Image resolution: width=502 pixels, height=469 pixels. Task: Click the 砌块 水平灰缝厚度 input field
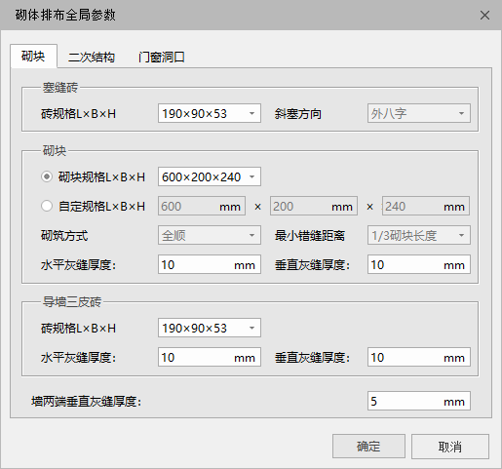tap(210, 264)
